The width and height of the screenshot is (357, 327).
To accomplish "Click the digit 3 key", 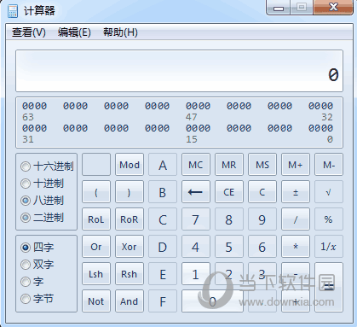I will click(x=262, y=274).
